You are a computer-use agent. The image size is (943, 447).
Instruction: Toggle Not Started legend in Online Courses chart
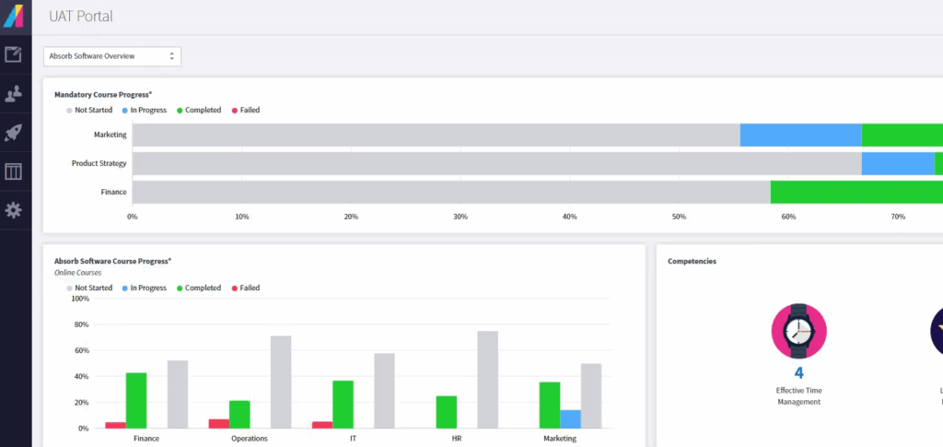click(89, 288)
